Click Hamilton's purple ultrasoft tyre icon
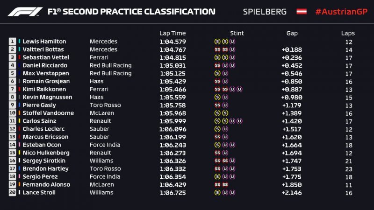This screenshot has width=374, height=210. pyautogui.click(x=232, y=41)
